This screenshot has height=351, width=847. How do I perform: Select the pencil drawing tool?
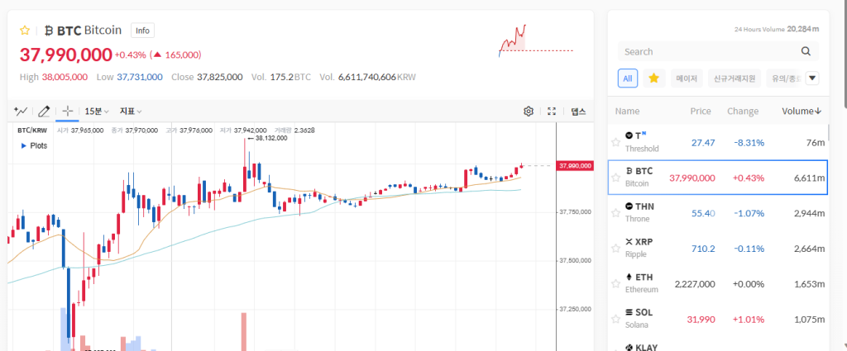(x=45, y=111)
